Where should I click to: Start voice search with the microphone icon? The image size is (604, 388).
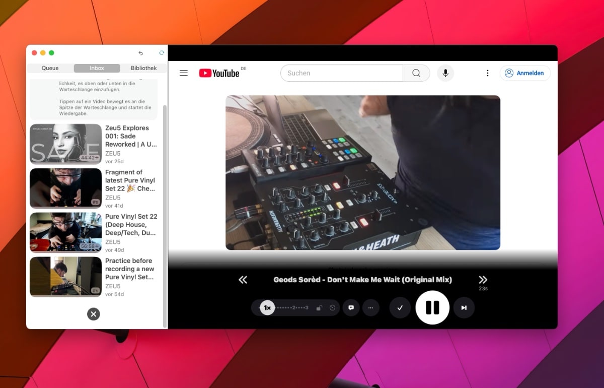pos(445,73)
